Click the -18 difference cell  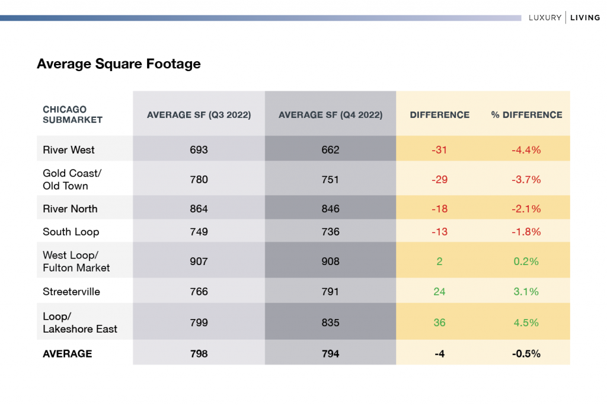(x=439, y=209)
